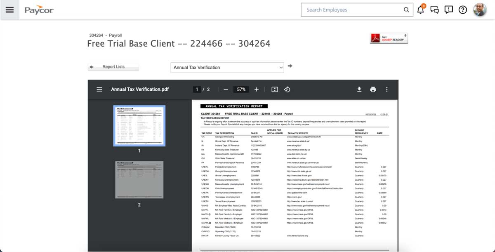Open the chat messages icon
The image size is (495, 252).
point(434,9)
